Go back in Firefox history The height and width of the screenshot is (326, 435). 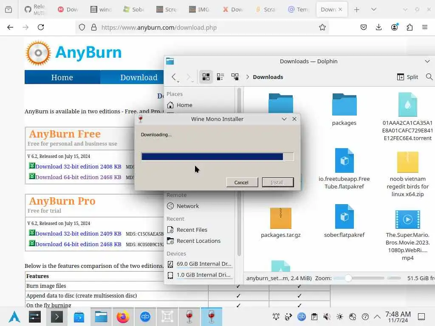click(x=10, y=27)
